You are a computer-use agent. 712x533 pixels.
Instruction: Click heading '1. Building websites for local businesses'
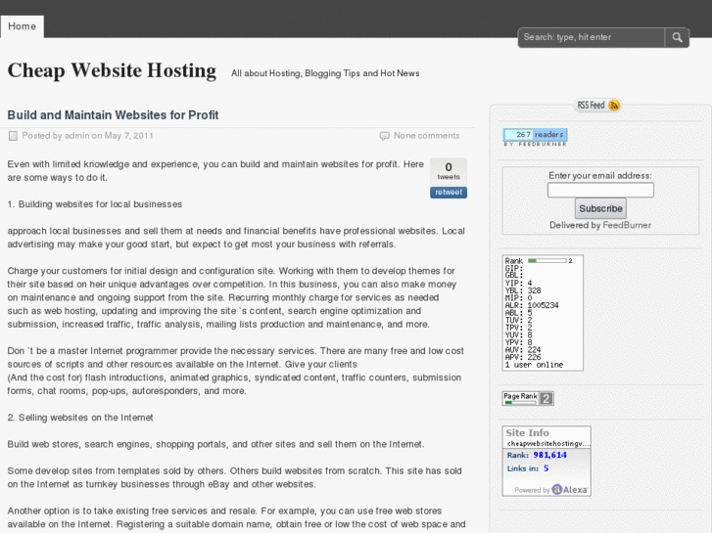(94, 204)
